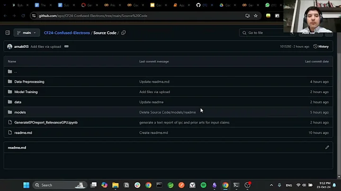Click the Windows taskbar Search box
341x191 pixels.
(x=60, y=185)
